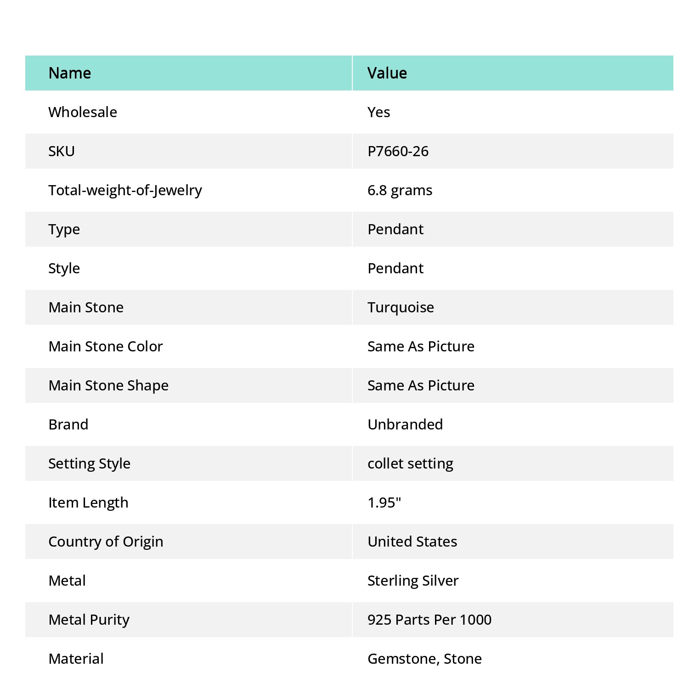
Task: Click the Sterling Silver metal value
Action: pyautogui.click(x=413, y=581)
